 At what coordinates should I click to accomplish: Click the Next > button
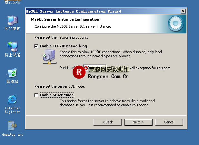138,122
